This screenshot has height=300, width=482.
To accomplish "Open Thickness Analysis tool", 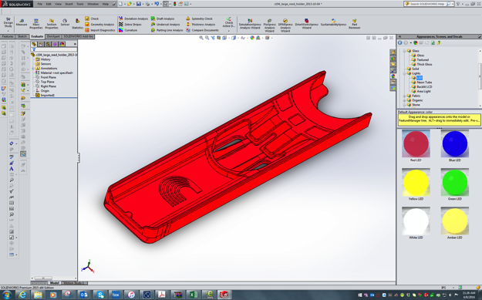I will (201, 24).
